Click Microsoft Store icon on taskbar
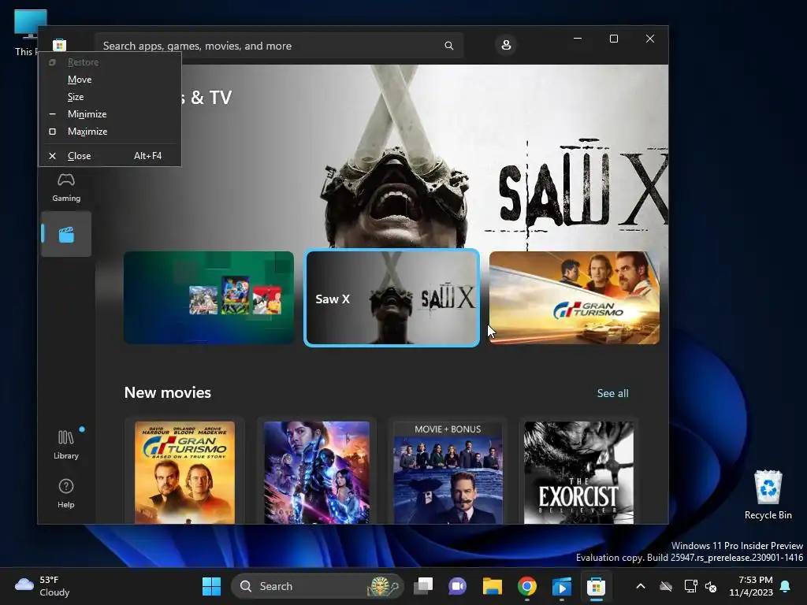 [x=596, y=586]
